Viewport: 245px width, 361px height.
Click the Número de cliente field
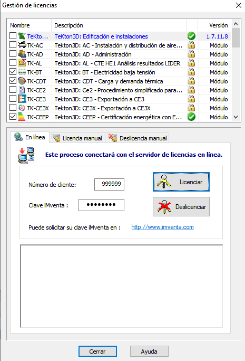point(109,184)
